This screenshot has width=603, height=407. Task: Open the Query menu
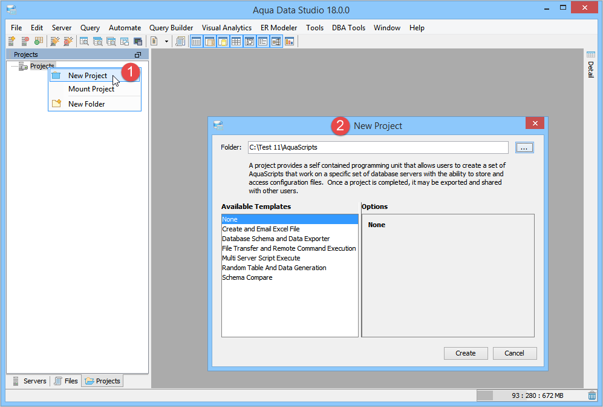90,28
